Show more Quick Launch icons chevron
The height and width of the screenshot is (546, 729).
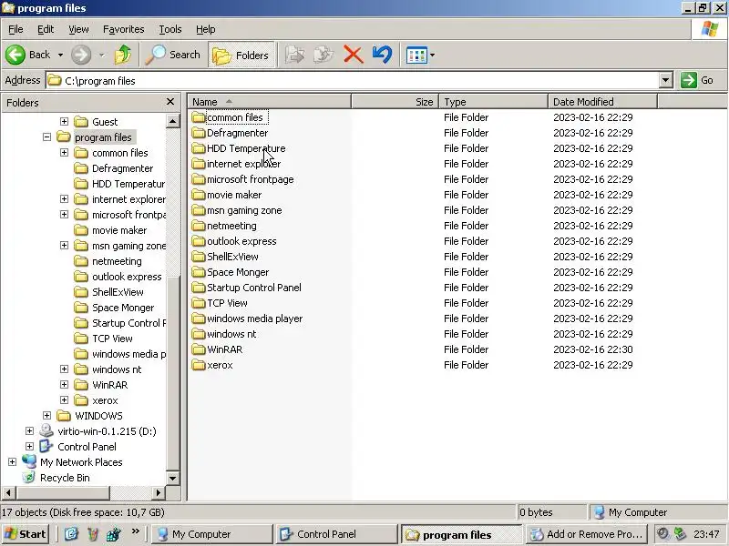point(135,531)
